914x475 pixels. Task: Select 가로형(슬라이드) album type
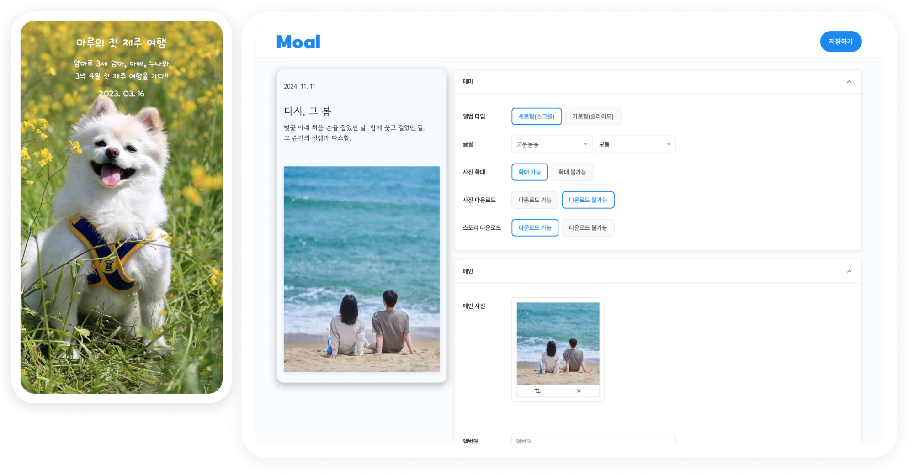click(x=593, y=116)
